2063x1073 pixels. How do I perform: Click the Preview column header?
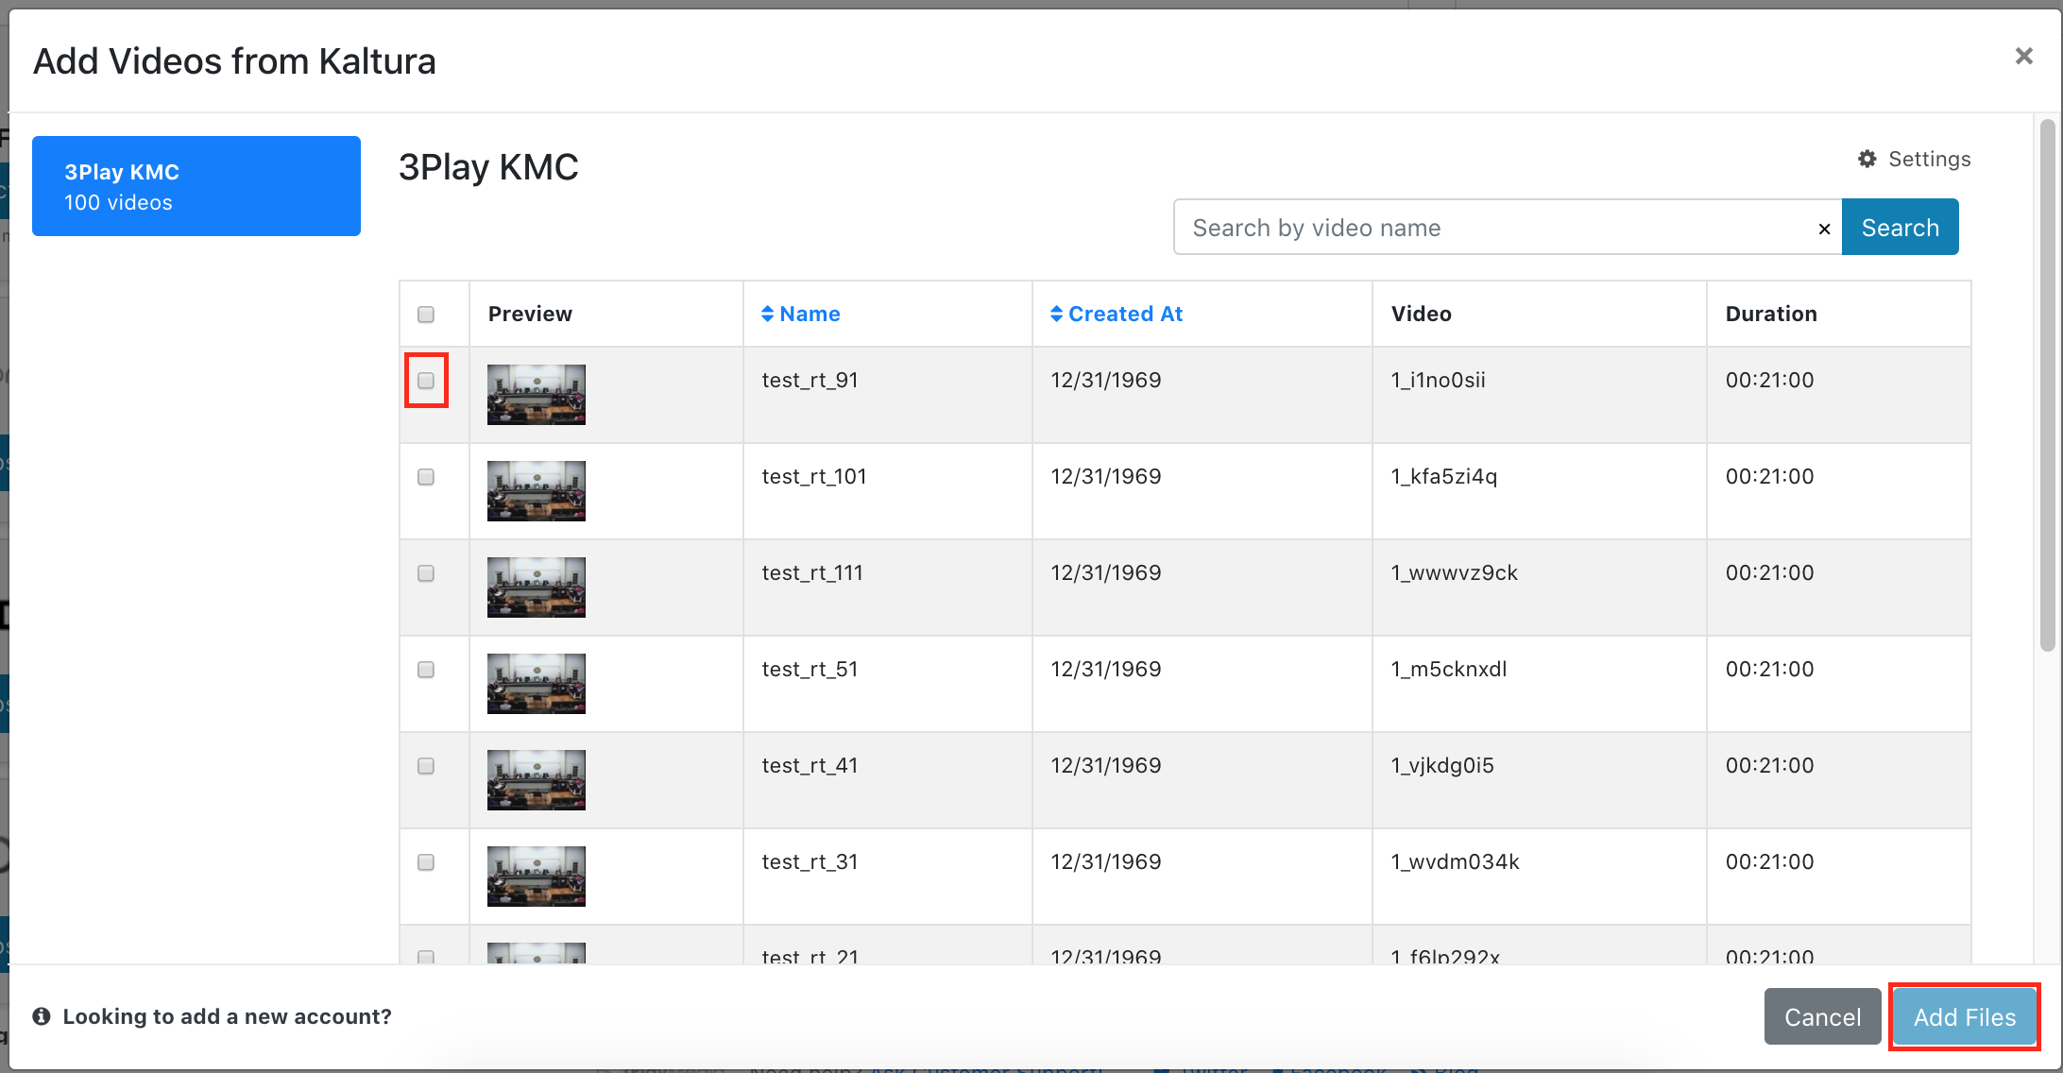(530, 314)
